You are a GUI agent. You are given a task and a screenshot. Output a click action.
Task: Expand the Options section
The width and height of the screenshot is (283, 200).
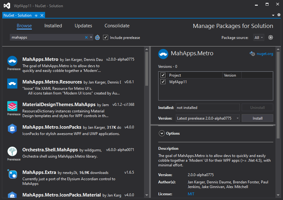162,133
